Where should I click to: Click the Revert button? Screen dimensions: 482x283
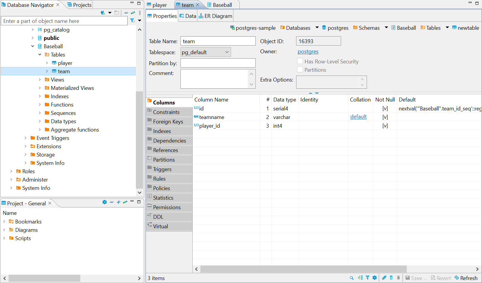441,278
